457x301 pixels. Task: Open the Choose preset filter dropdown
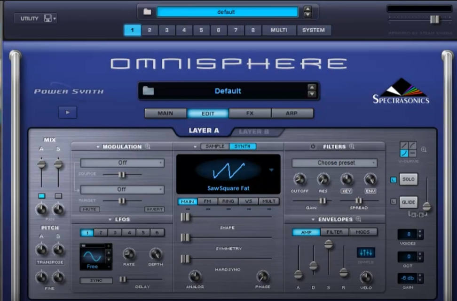pos(334,163)
